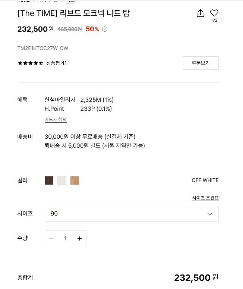The image size is (243, 289).
Task: Select the off white color swatch
Action: pyautogui.click(x=62, y=180)
